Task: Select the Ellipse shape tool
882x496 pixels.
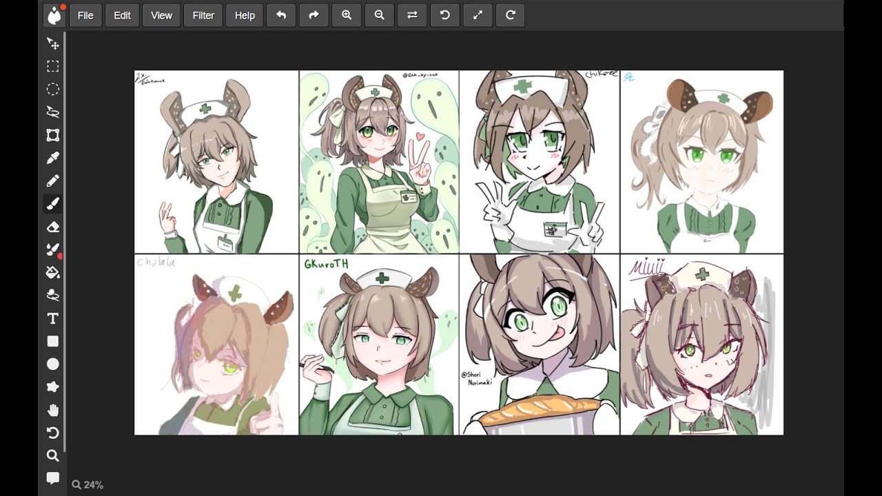Action: (x=52, y=364)
